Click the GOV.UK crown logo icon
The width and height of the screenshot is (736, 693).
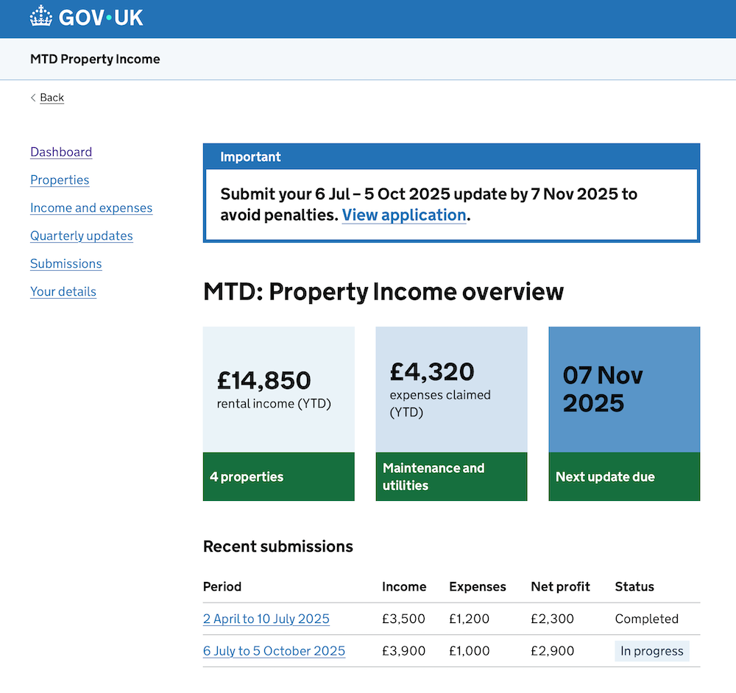[41, 16]
